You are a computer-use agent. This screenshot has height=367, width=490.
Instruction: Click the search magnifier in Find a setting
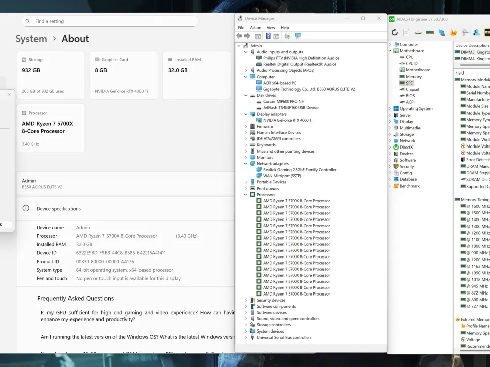[x=28, y=21]
